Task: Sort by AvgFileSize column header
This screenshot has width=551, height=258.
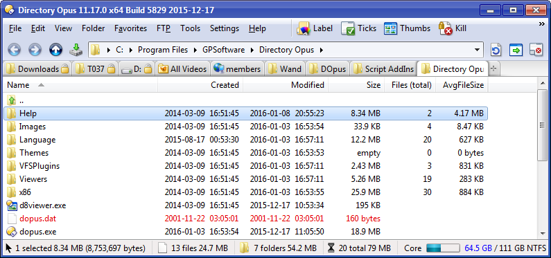Action: 462,85
